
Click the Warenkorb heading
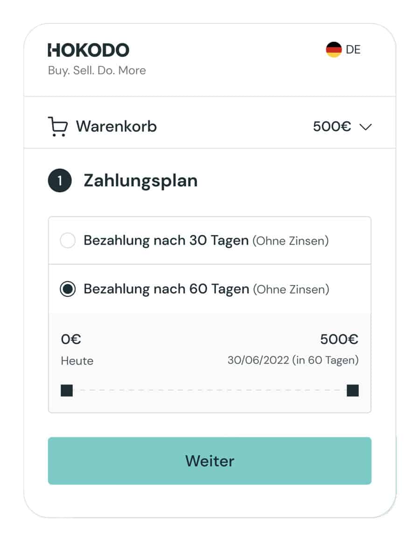pyautogui.click(x=116, y=127)
